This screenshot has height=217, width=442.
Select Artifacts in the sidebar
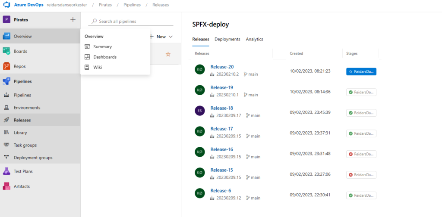[40, 186]
